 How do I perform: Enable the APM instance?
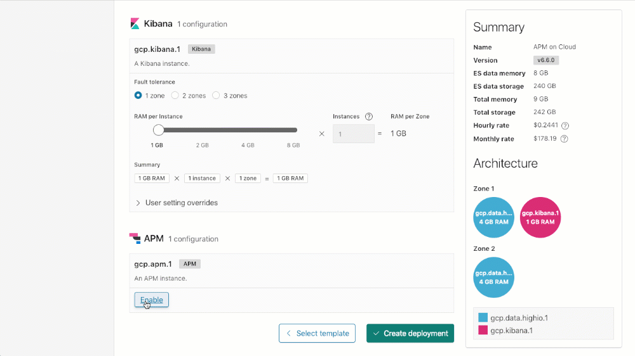(x=151, y=300)
